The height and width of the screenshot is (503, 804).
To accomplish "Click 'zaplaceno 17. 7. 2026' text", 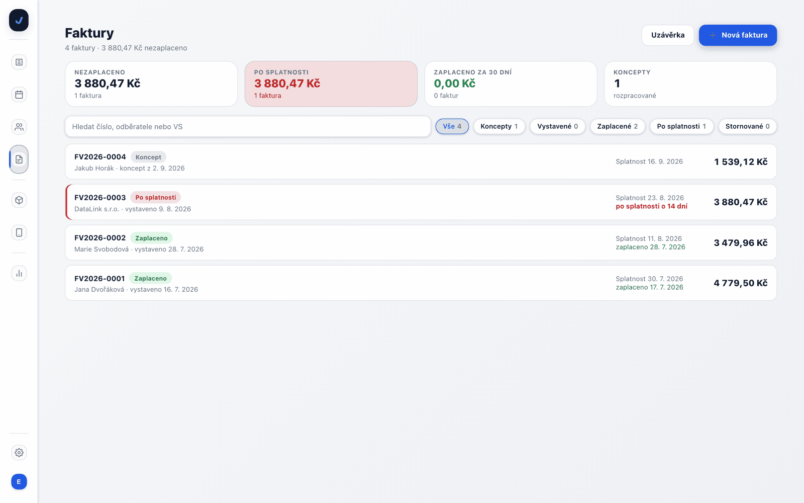I will (649, 287).
